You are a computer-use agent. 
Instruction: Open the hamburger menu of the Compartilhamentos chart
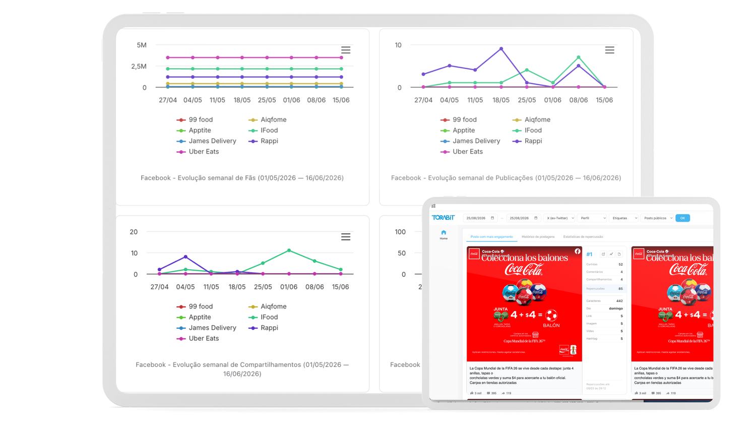point(346,237)
